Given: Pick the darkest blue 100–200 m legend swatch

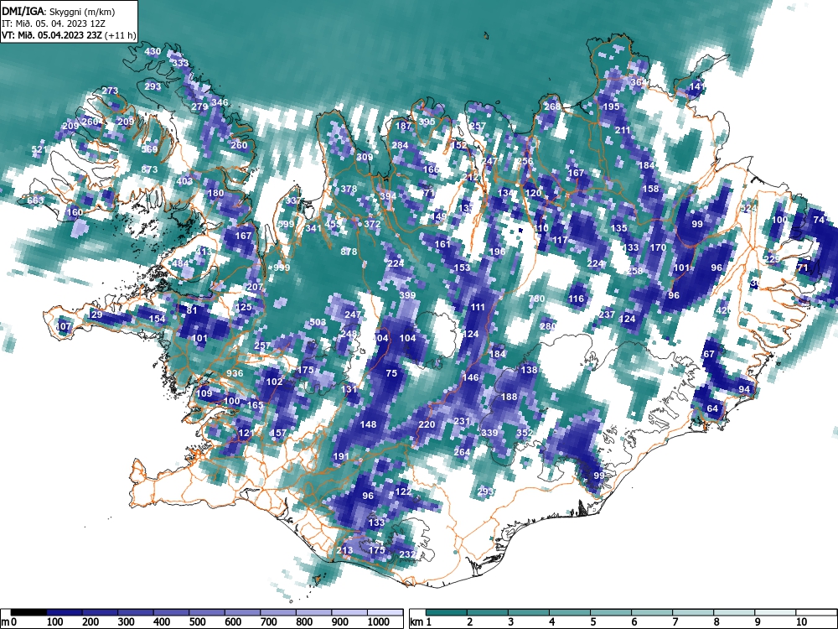Looking at the screenshot, I should pos(65,612).
